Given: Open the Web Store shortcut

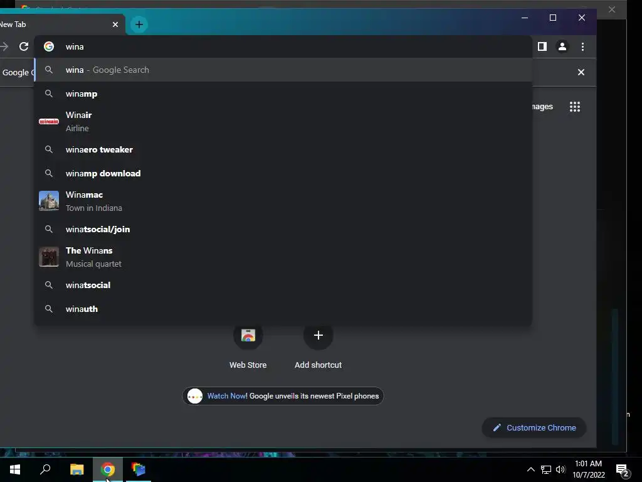Looking at the screenshot, I should click(x=248, y=346).
